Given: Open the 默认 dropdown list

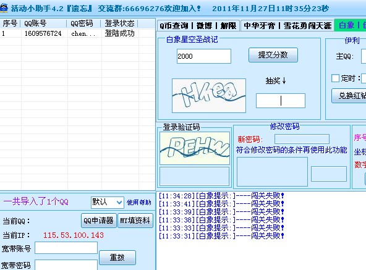Looking at the screenshot, I should coord(107,202).
